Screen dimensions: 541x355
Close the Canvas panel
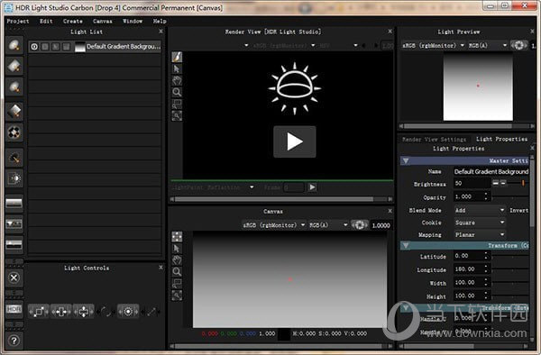coord(390,211)
